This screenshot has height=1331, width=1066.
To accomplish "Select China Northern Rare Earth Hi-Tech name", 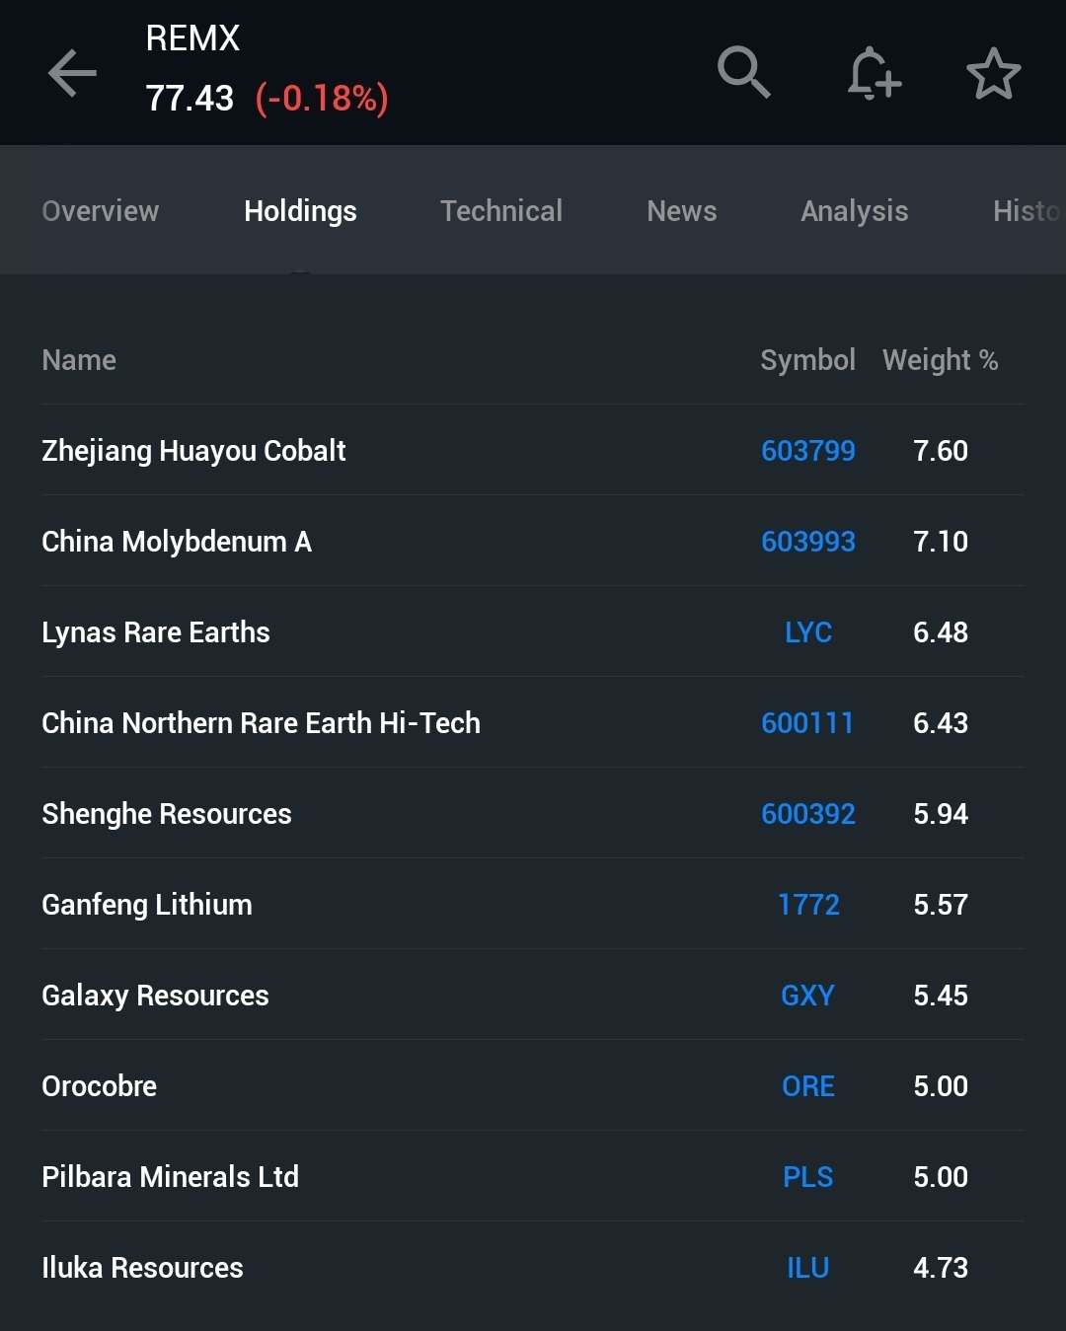I will pyautogui.click(x=262, y=723).
